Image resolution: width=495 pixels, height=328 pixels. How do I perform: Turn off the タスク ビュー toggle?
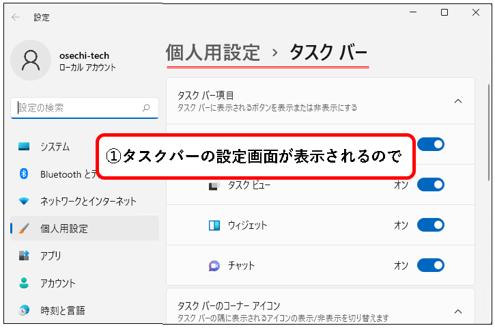[x=431, y=184]
